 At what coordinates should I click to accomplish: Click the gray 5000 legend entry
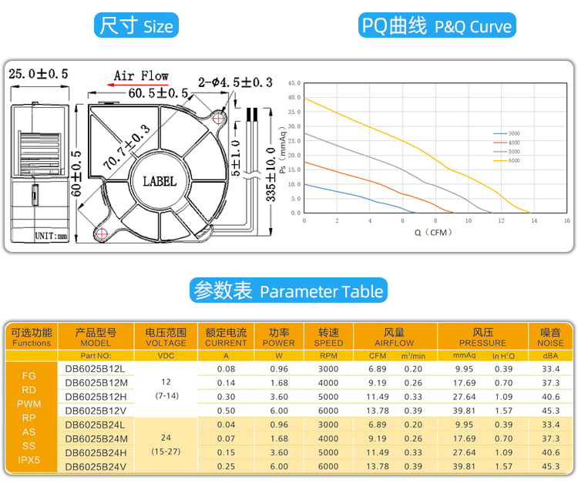pyautogui.click(x=506, y=152)
